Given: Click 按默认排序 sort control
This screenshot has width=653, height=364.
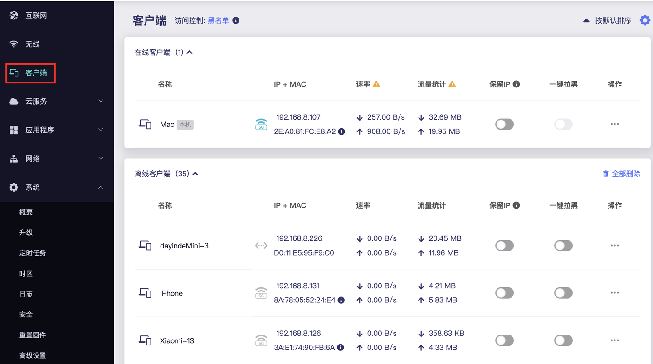Looking at the screenshot, I should [x=608, y=20].
